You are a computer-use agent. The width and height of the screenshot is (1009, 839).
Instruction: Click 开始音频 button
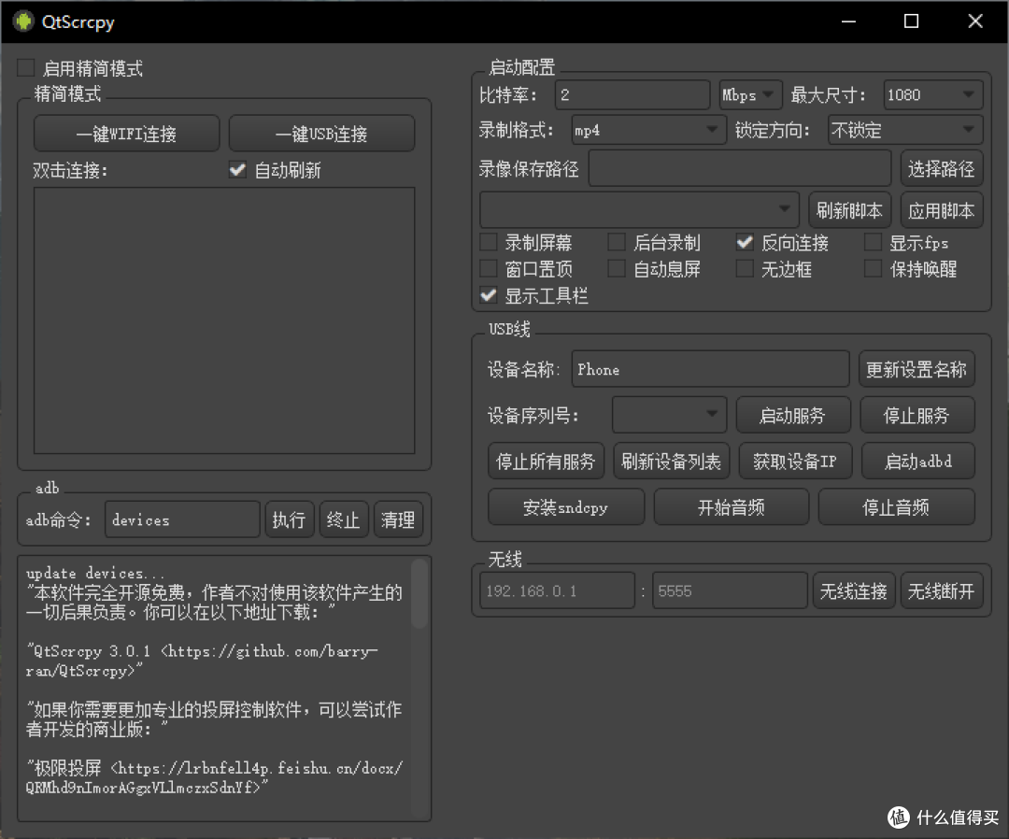pos(731,507)
